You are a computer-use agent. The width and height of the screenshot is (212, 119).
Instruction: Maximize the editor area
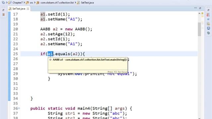(200, 8)
